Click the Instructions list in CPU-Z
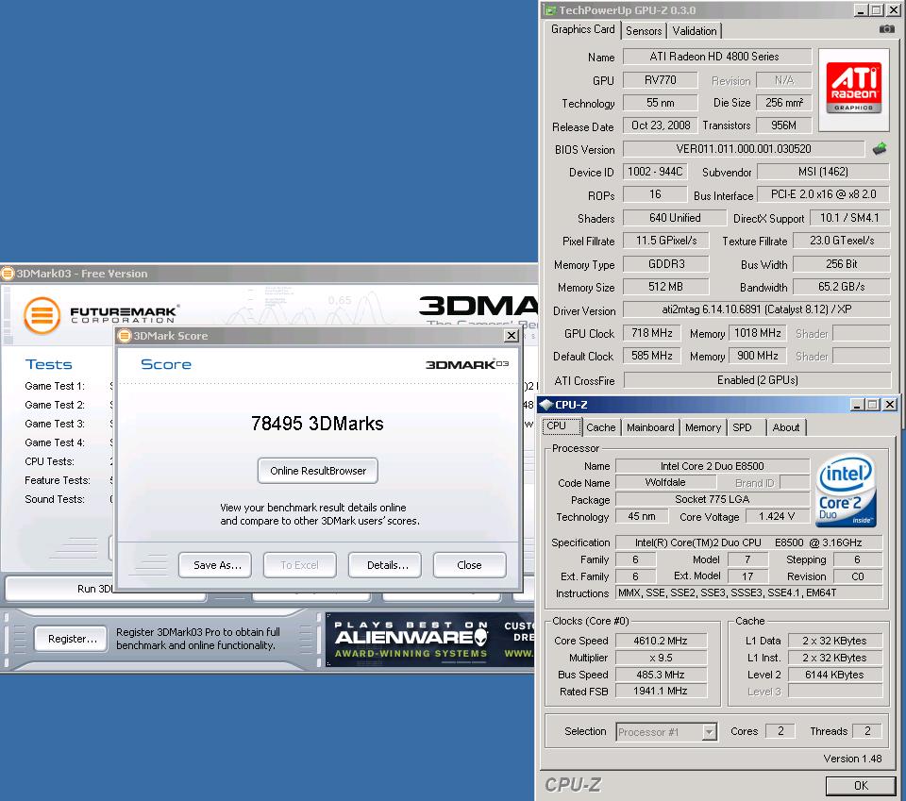Screen dimensions: 906x801 tap(748, 592)
